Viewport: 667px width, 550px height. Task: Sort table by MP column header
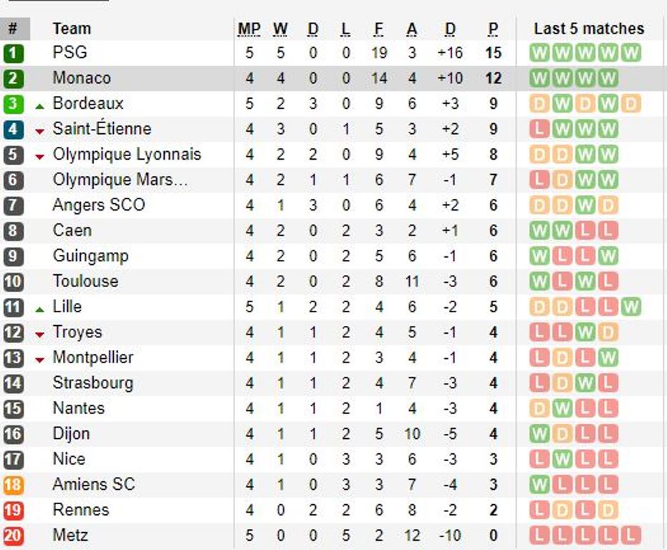click(249, 29)
